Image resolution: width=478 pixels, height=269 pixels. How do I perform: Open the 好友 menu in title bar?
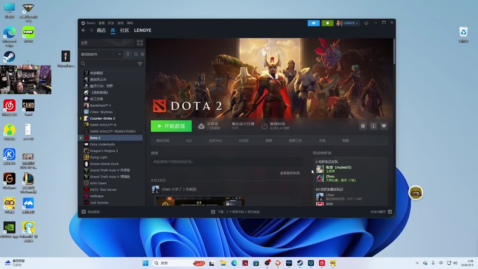111,23
